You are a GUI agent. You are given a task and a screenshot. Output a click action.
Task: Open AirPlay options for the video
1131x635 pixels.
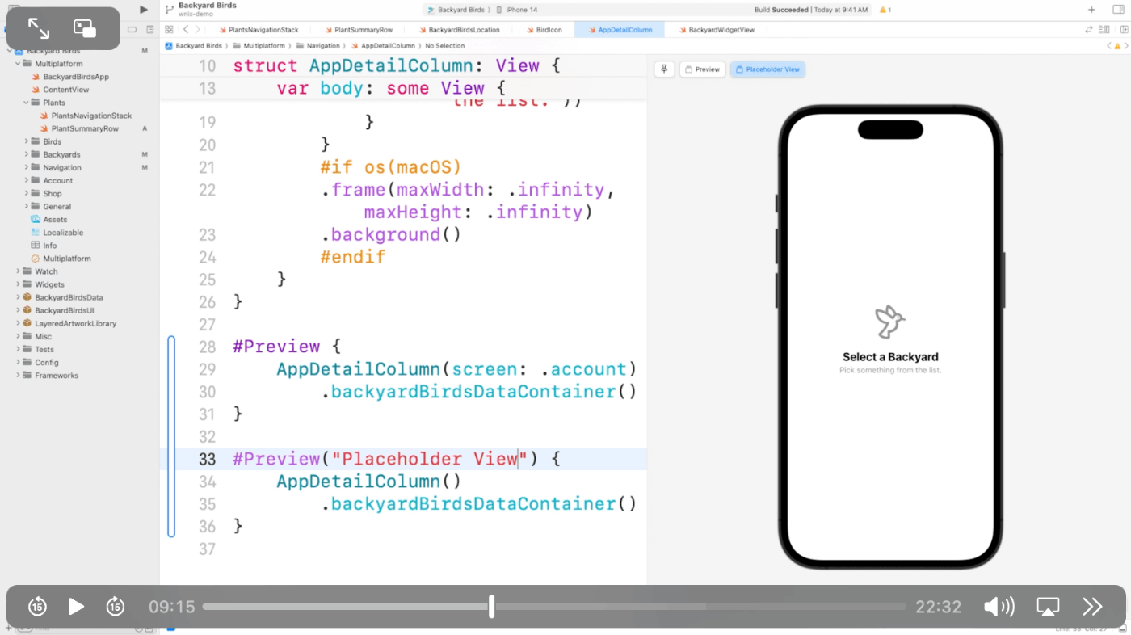1048,607
